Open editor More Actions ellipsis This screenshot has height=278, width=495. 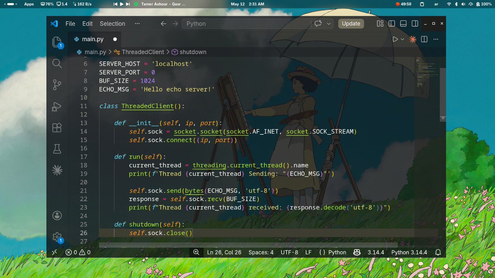(436, 39)
